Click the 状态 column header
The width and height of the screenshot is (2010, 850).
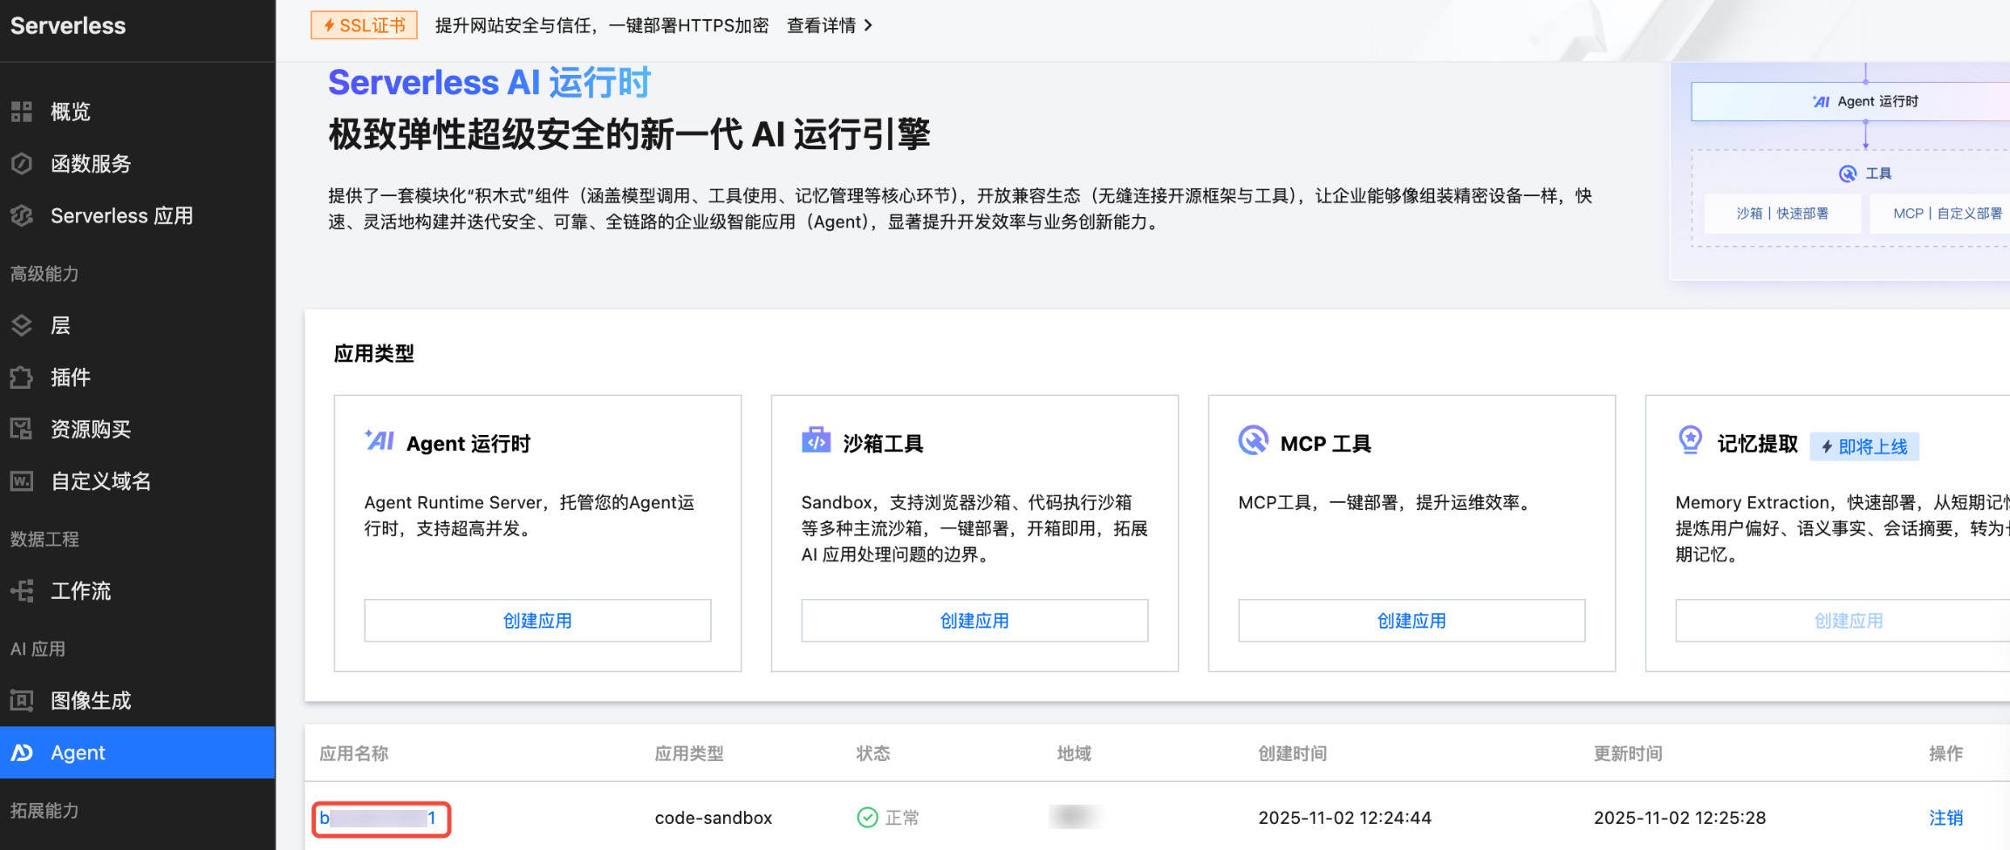873,753
